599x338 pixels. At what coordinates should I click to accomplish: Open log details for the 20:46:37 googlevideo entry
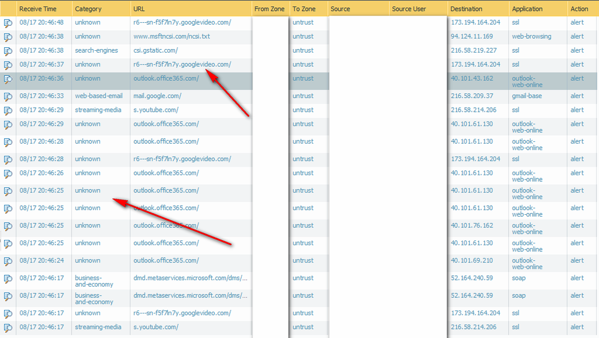pos(8,65)
